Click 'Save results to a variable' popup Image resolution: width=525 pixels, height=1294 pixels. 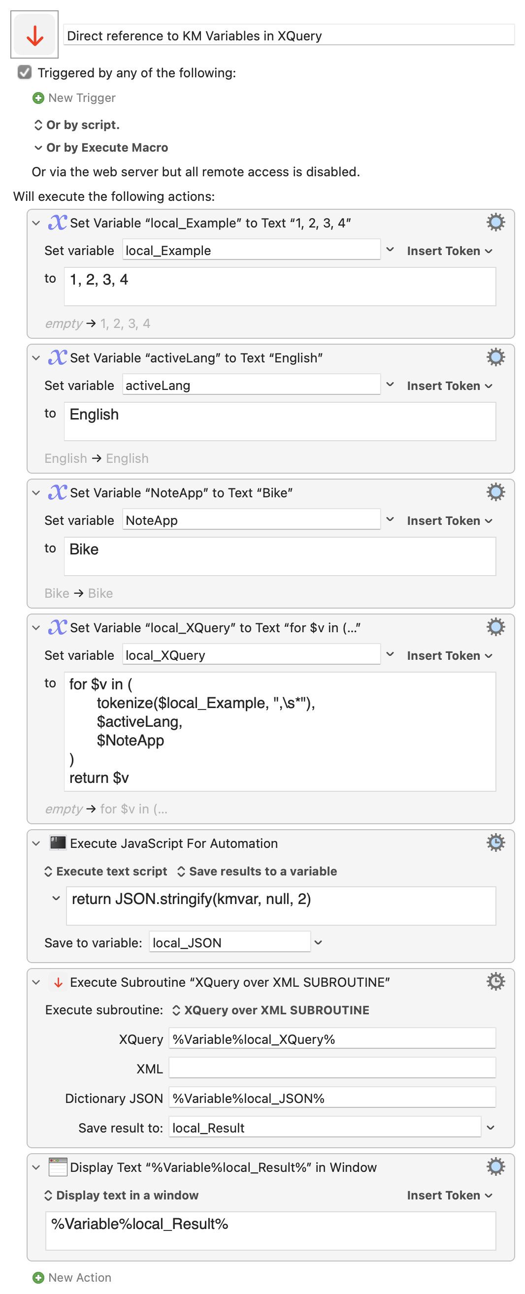coord(257,871)
